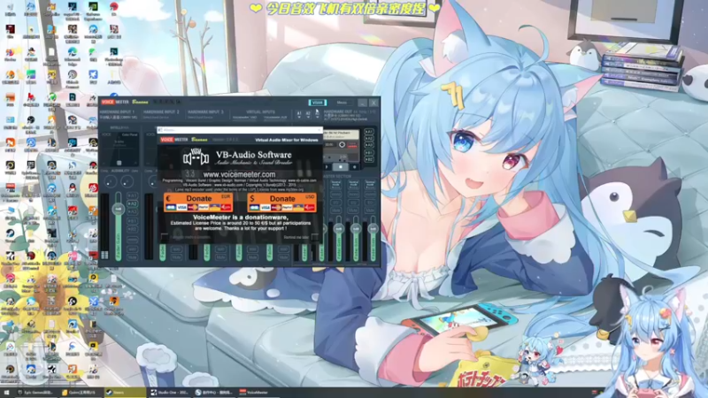
Task: Click the Gate knob on Input 1
Action: tap(127, 181)
